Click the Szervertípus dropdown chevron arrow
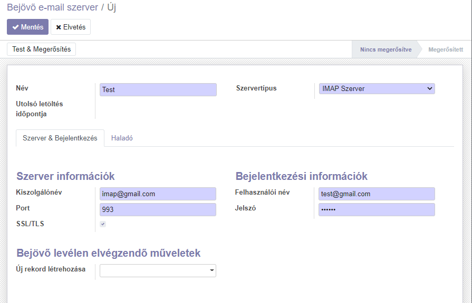The image size is (472, 303). (x=430, y=88)
